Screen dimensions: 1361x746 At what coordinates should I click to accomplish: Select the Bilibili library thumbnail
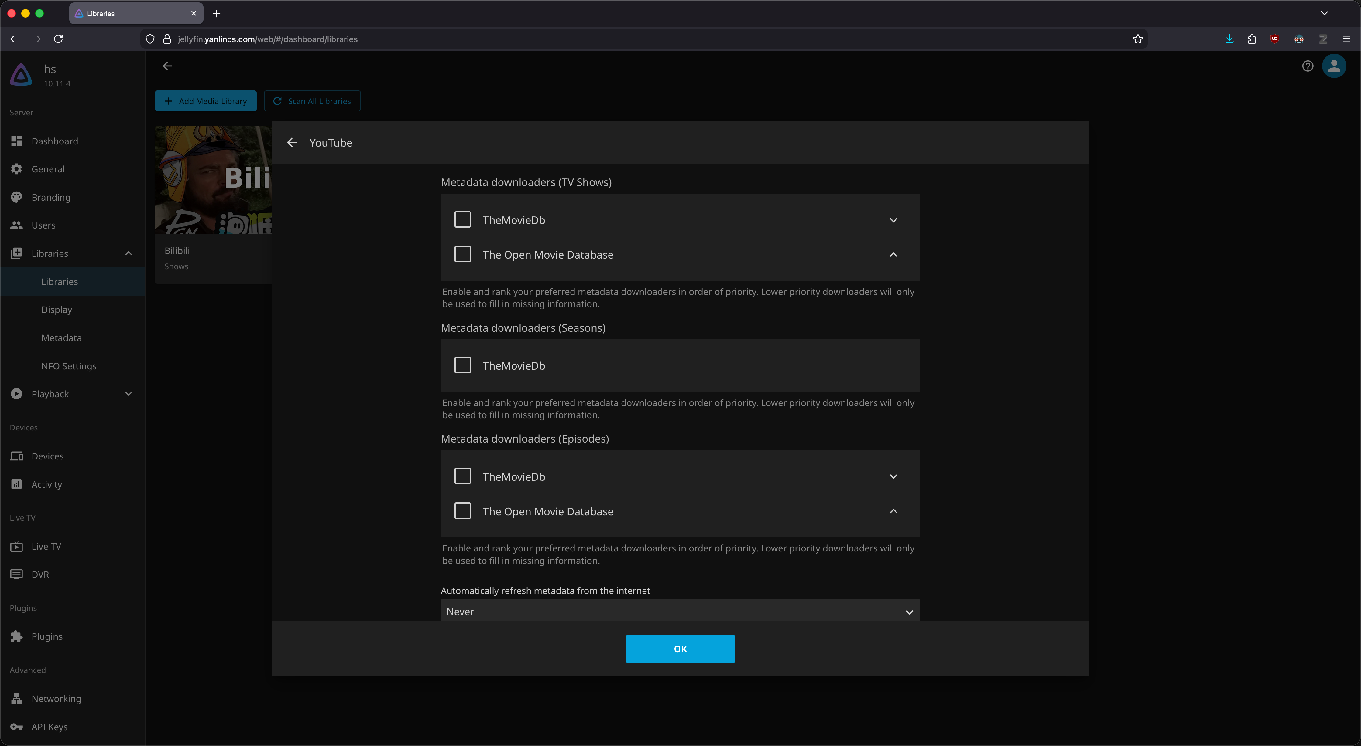214,179
